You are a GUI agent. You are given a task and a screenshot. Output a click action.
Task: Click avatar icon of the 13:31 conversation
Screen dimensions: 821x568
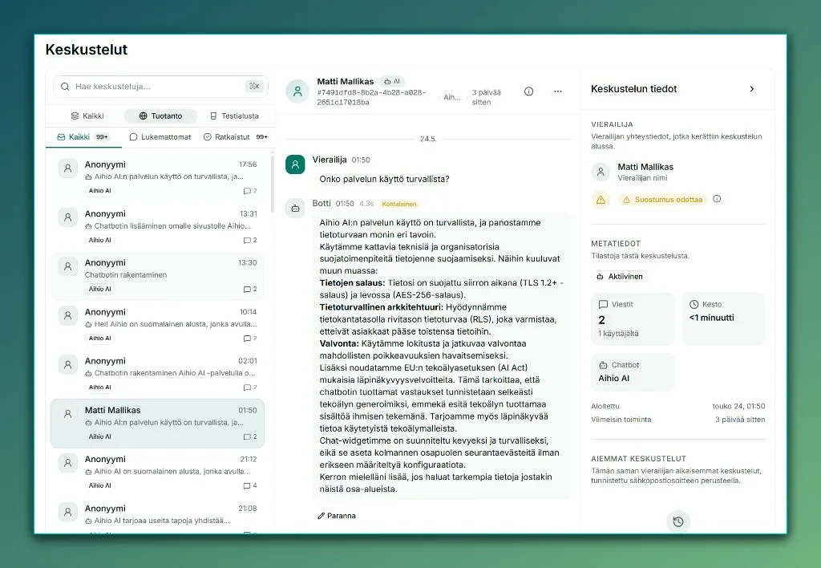(x=67, y=217)
